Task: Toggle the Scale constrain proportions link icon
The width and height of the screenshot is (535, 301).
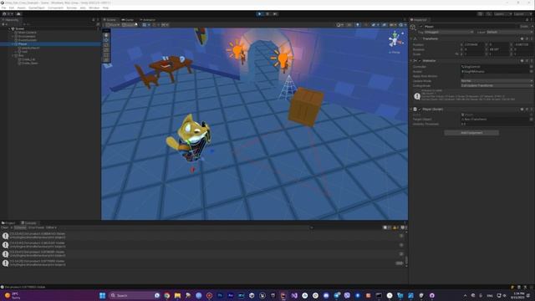Action: [457, 54]
